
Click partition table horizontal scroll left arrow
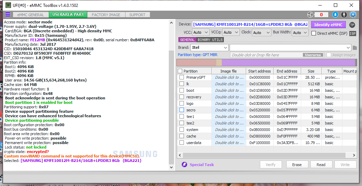click(180, 155)
